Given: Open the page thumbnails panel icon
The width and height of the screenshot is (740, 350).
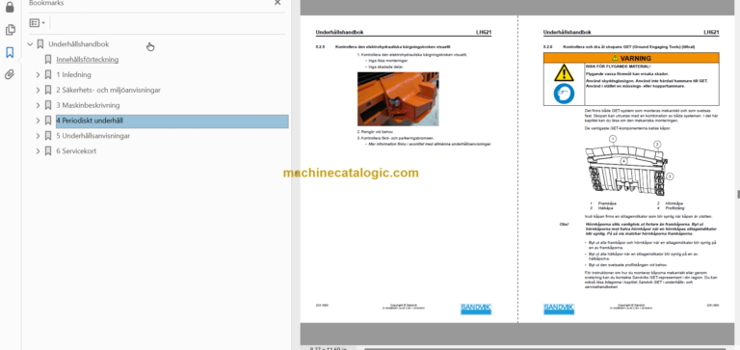Looking at the screenshot, I should [10, 30].
